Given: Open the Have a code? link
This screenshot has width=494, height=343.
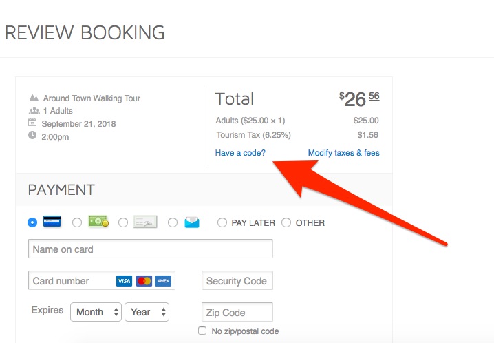Looking at the screenshot, I should pos(240,153).
